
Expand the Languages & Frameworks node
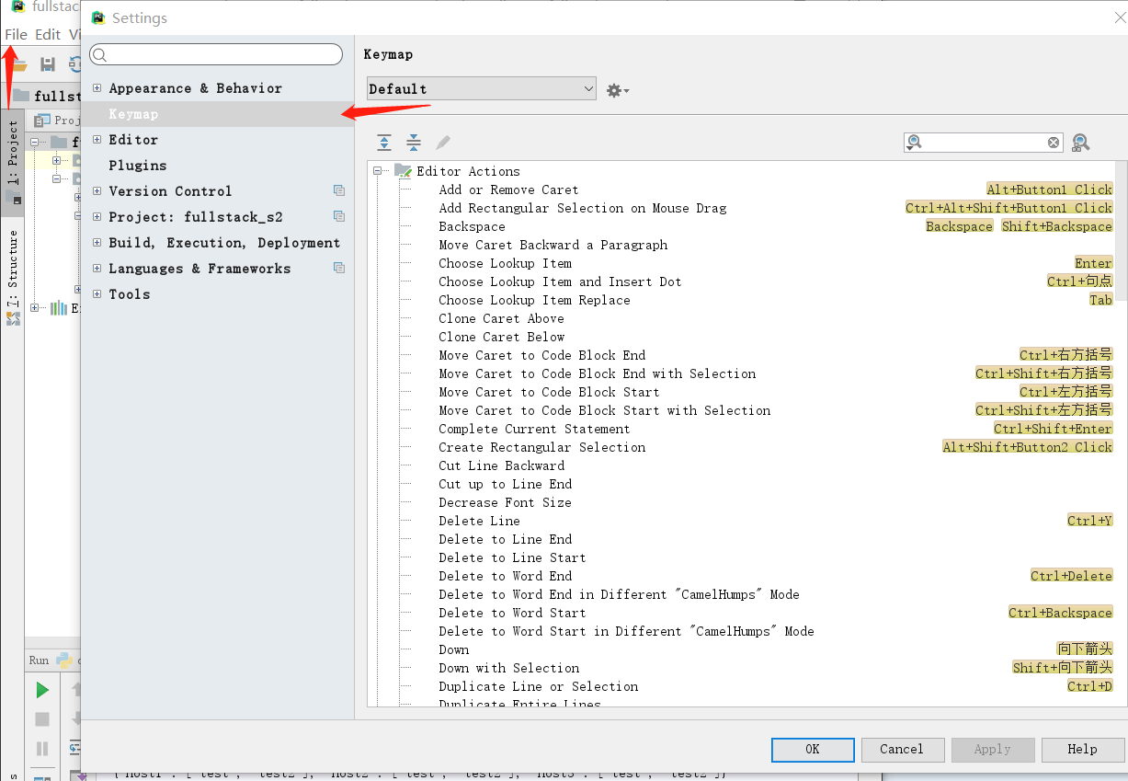tap(97, 269)
